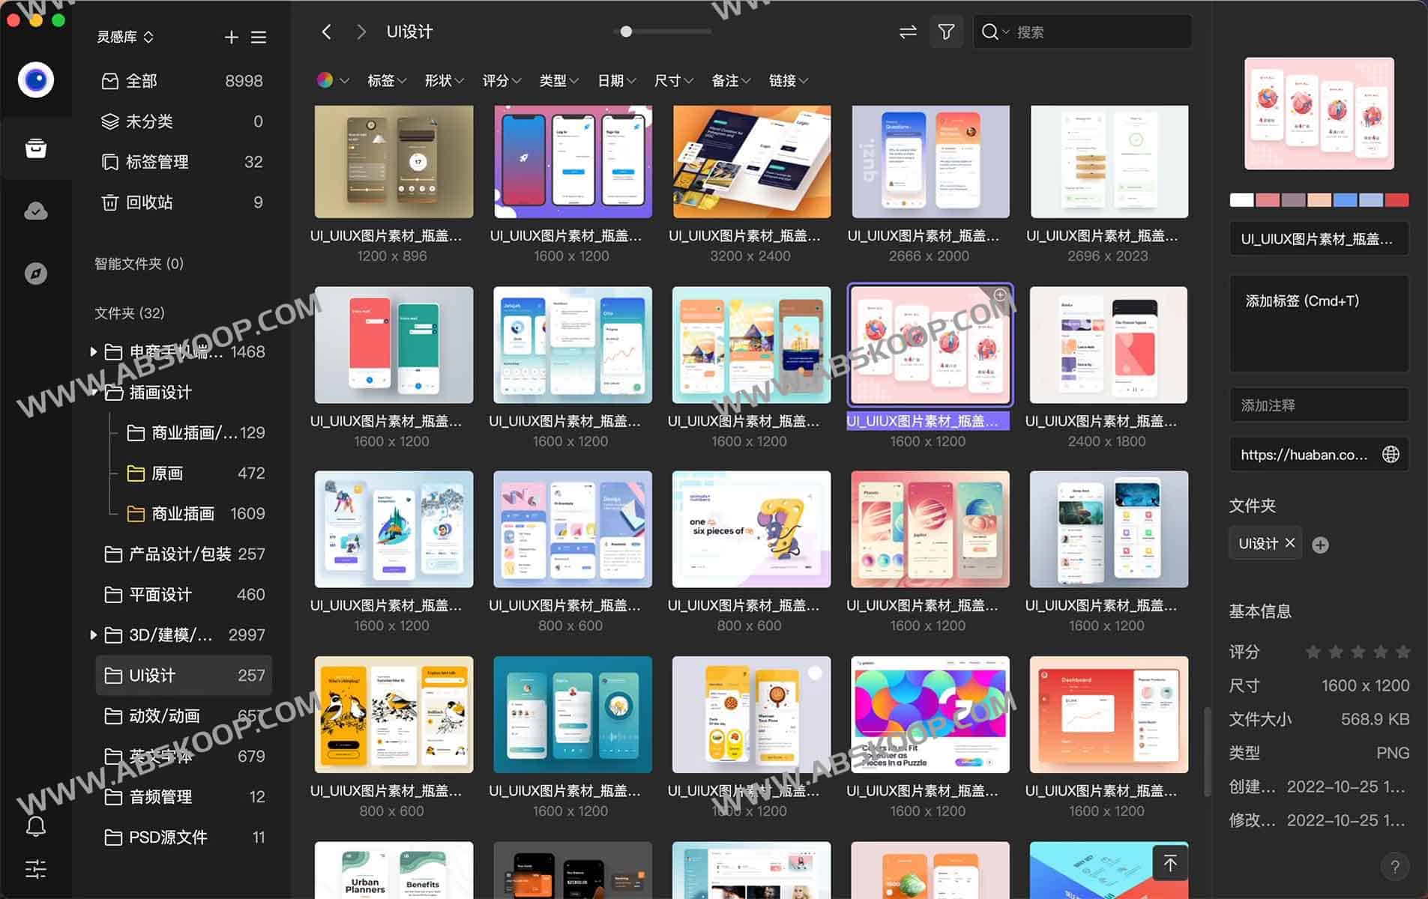The width and height of the screenshot is (1428, 899).
Task: Expand the 电商手机端 folder tree
Action: pyautogui.click(x=93, y=351)
